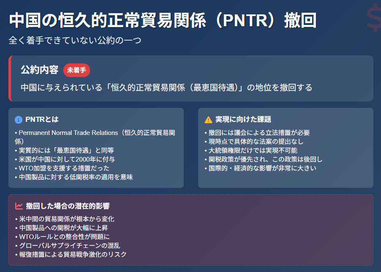Click the sentence starting 中国に与えられている

166,88
